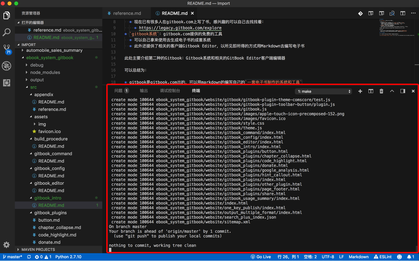
Task: Change LF end of line sequence
Action: coord(341,257)
